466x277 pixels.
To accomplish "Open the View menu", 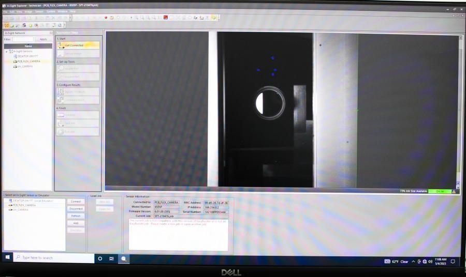I will (x=19, y=12).
